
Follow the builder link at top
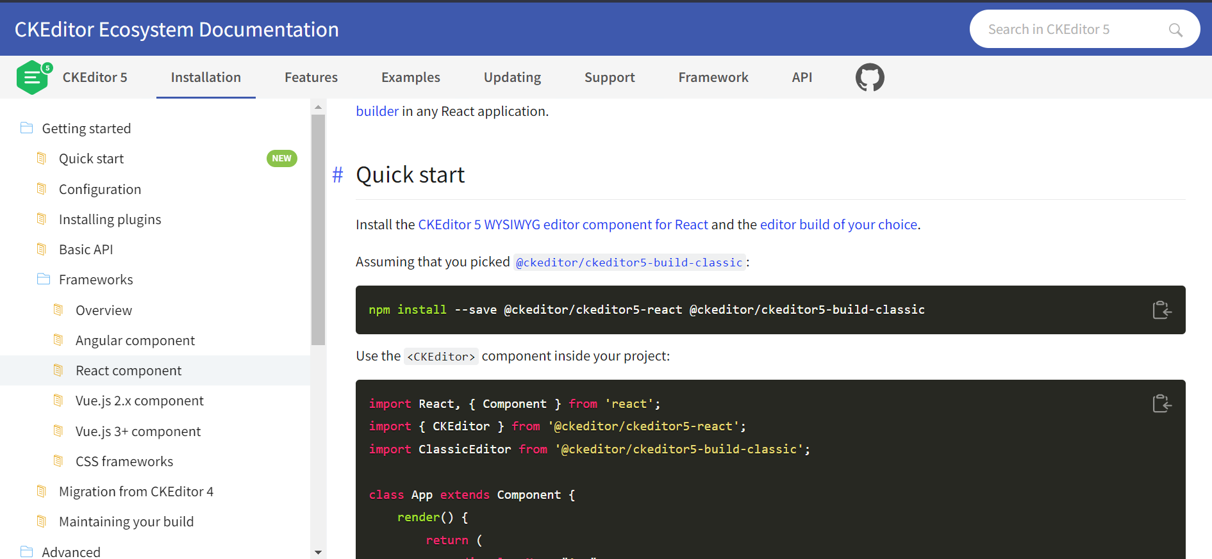click(377, 111)
